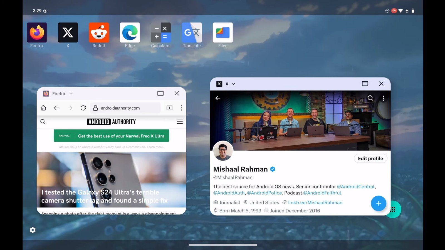Search within X profile
This screenshot has width=445, height=250.
click(370, 98)
